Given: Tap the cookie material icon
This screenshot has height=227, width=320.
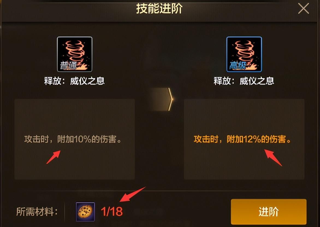Looking at the screenshot, I should [x=85, y=212].
